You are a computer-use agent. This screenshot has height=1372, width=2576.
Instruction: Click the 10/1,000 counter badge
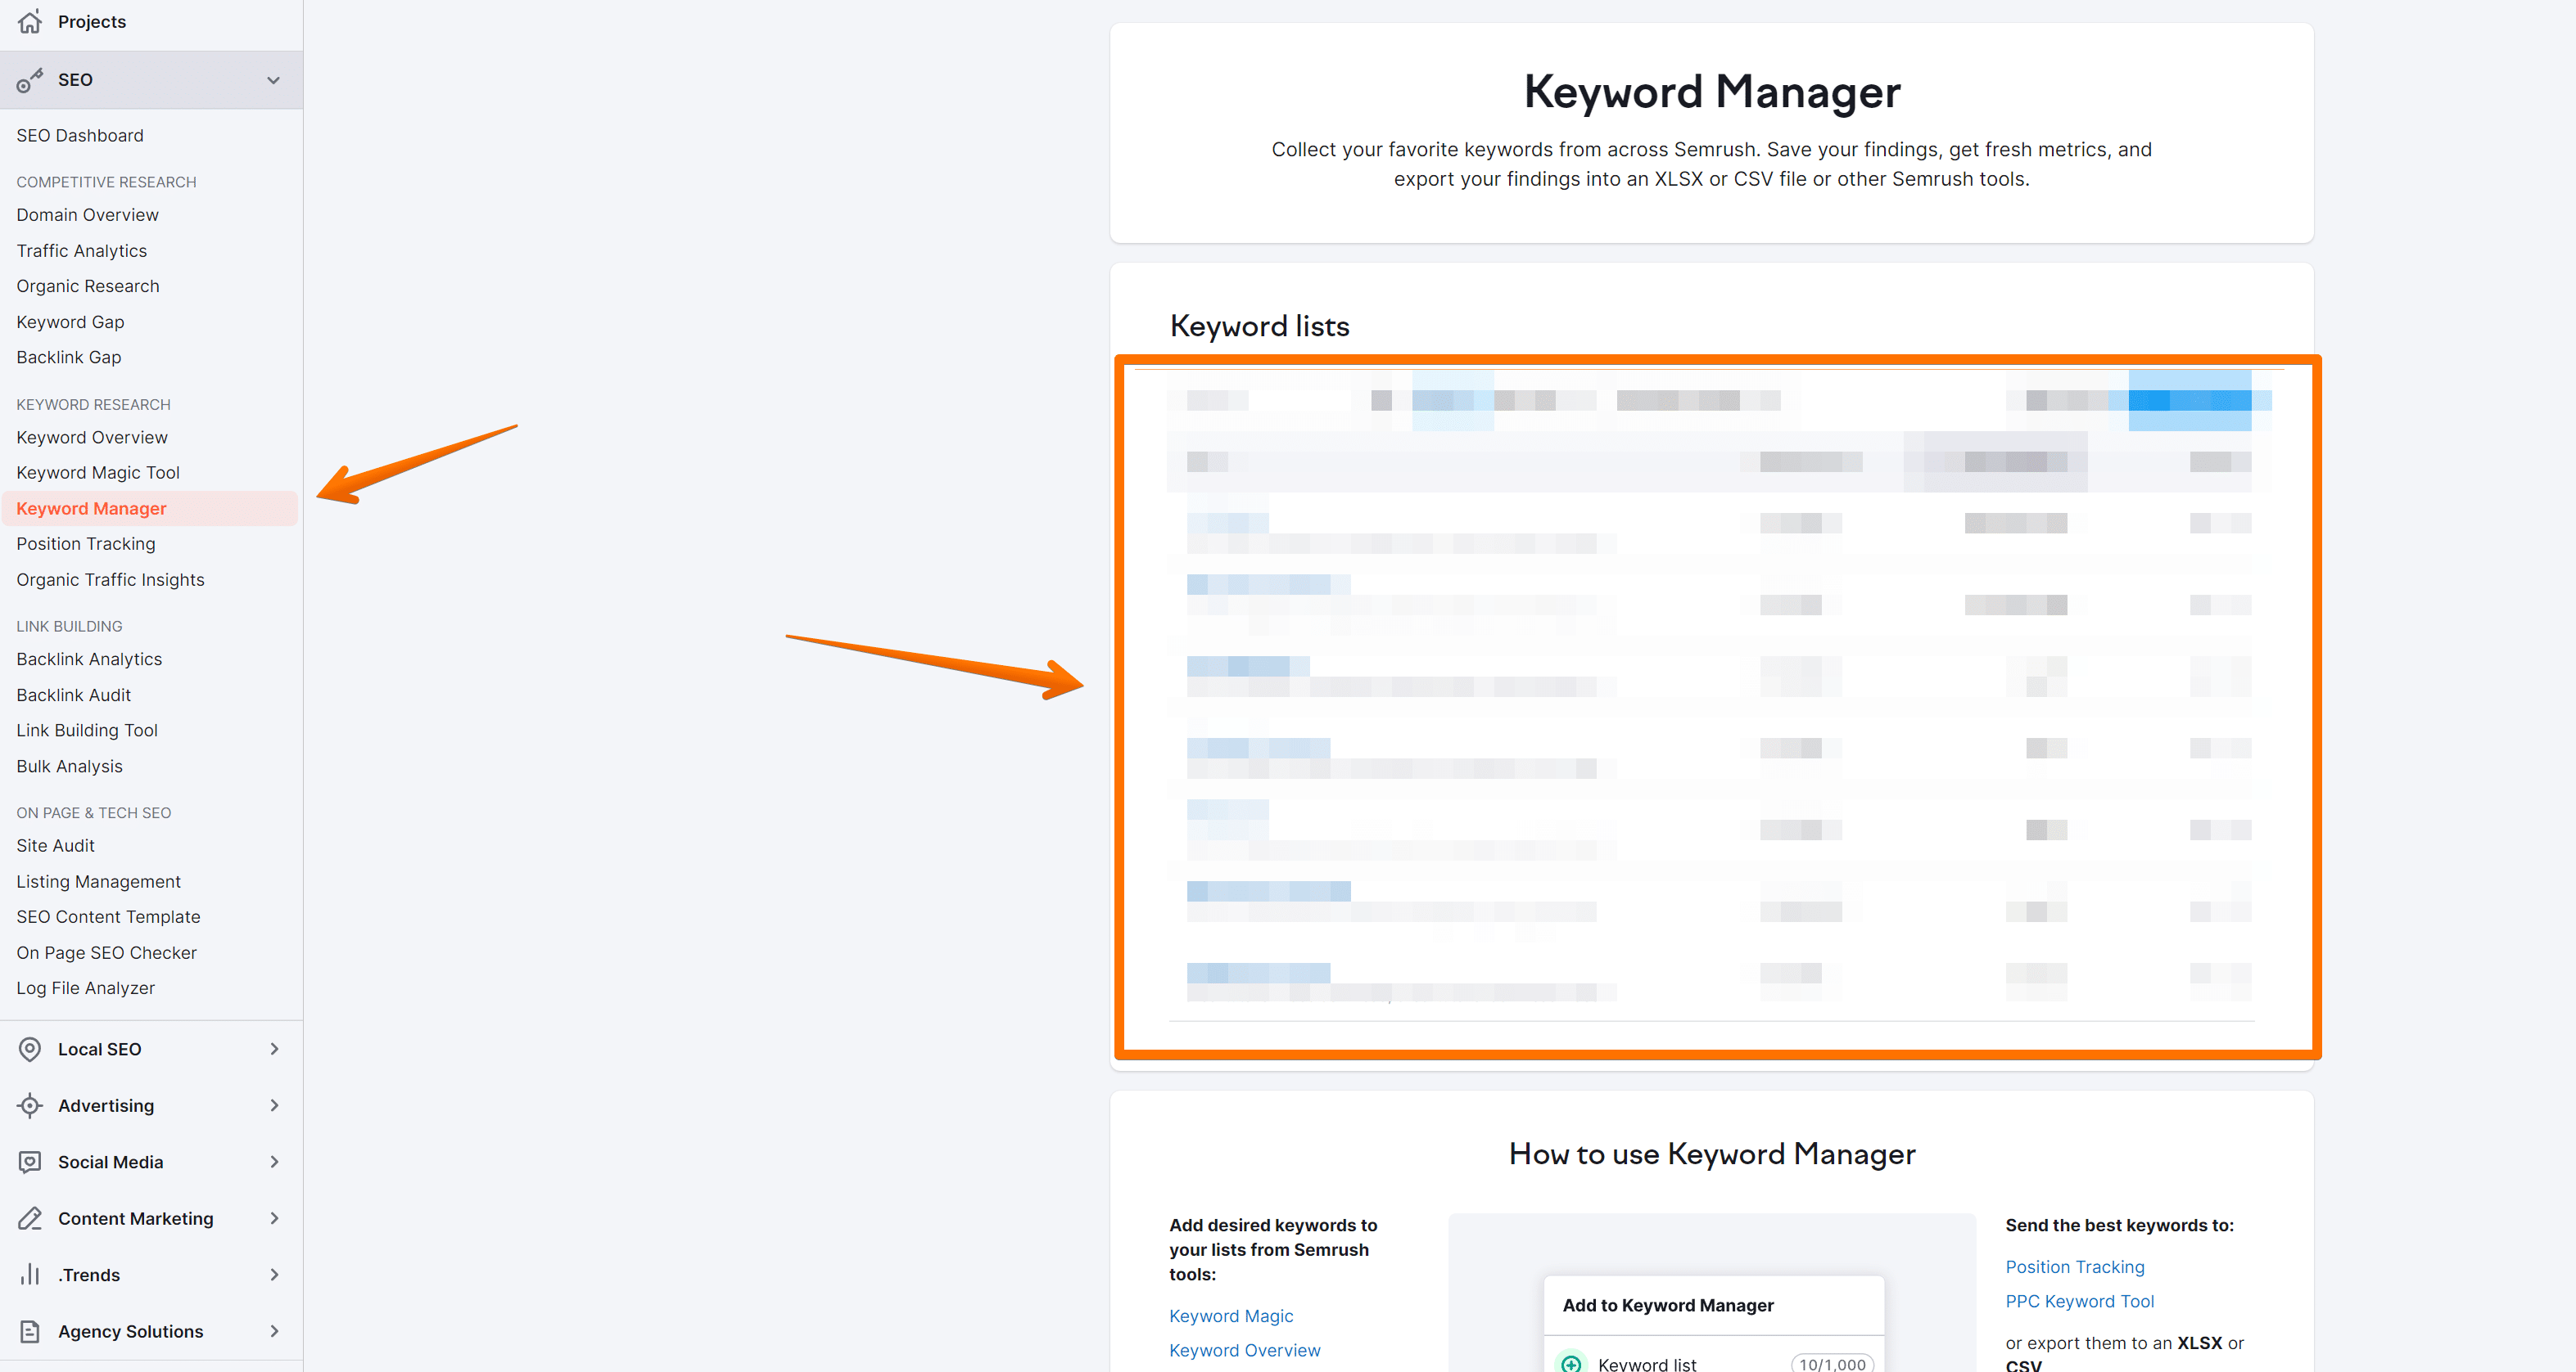[1832, 1364]
